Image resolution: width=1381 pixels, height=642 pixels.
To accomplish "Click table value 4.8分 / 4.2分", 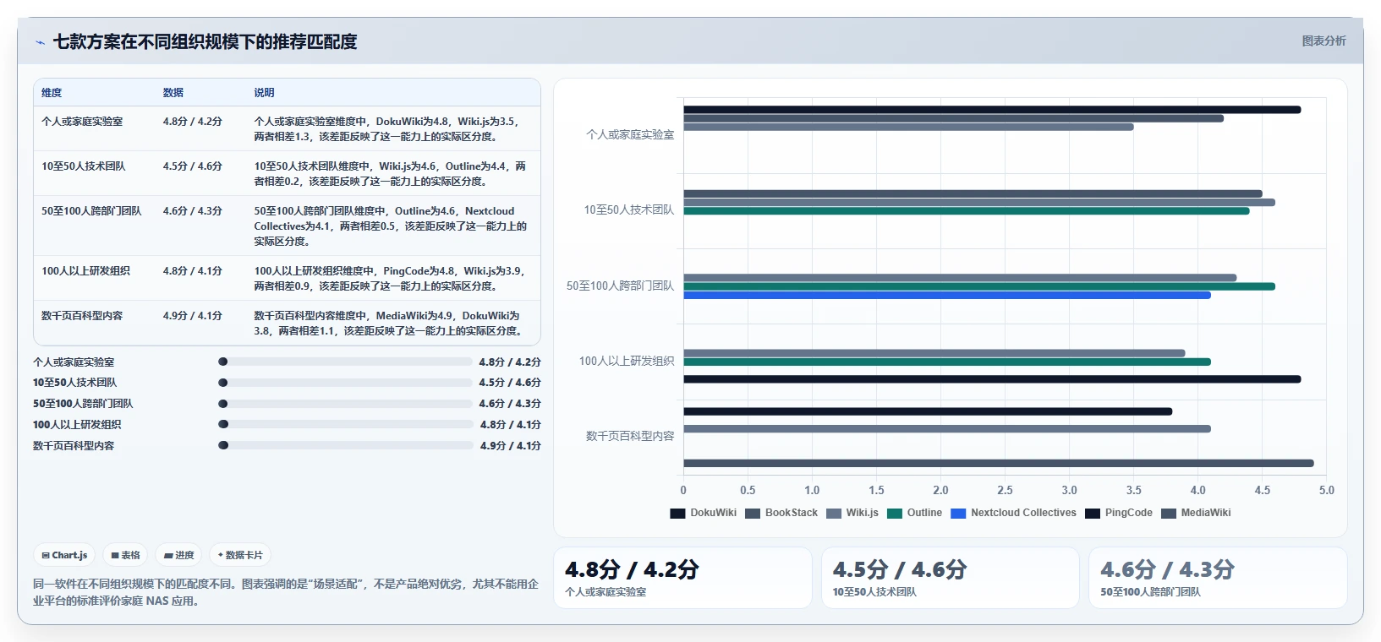I will tap(193, 122).
